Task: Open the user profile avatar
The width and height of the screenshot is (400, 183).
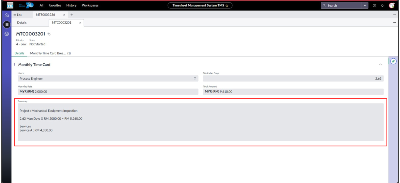Action: (x=391, y=5)
